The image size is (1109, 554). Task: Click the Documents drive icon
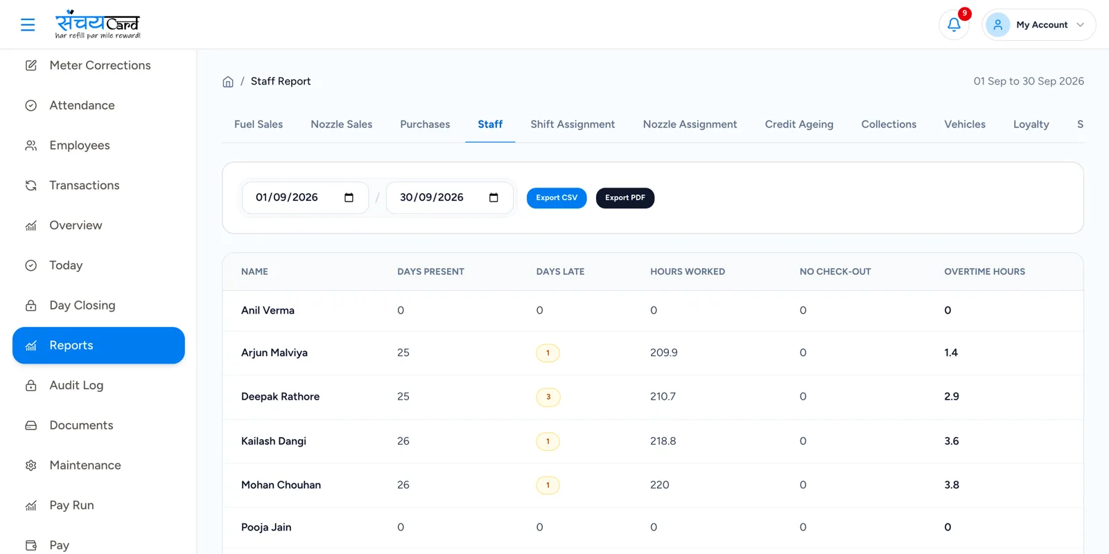[31, 425]
